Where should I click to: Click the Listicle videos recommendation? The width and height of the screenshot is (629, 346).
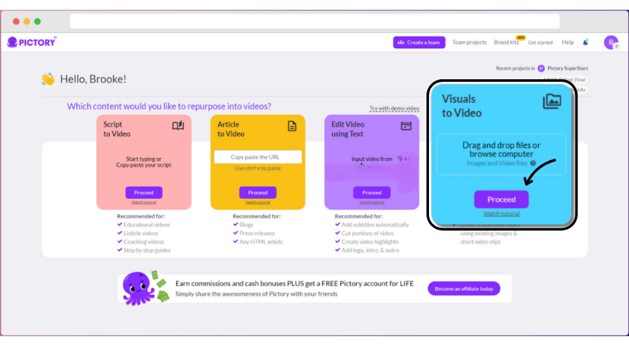140,233
